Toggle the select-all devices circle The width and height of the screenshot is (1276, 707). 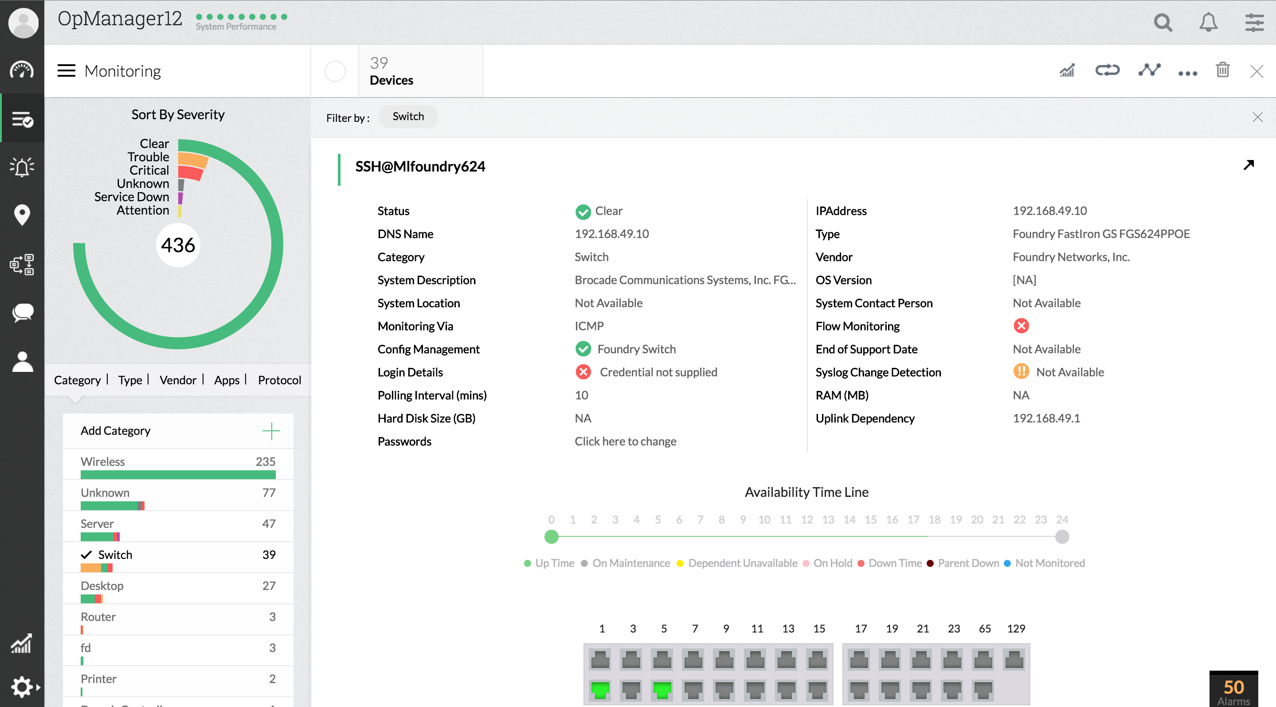point(335,72)
